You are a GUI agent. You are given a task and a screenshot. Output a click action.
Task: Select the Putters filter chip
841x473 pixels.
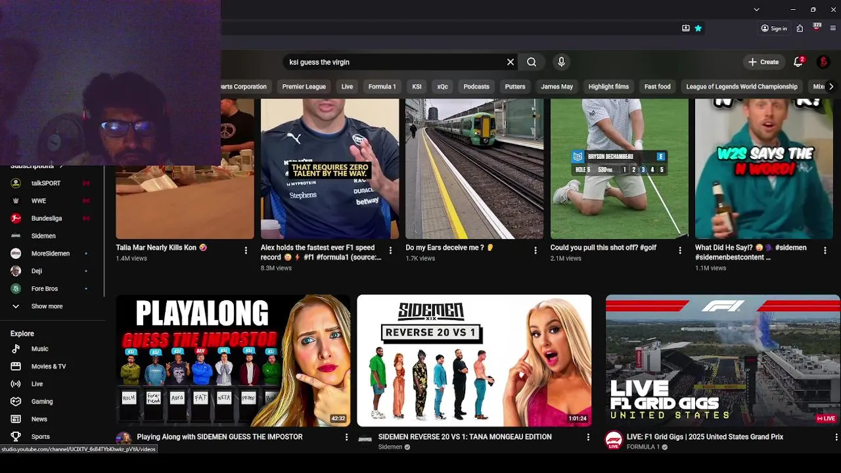515,87
